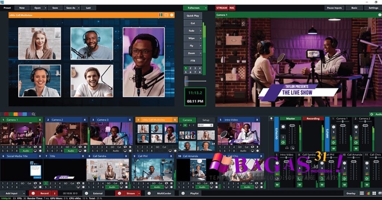Expand the Add Input dropdown arrow
Viewport: 382px width, 200px height.
click(x=24, y=193)
